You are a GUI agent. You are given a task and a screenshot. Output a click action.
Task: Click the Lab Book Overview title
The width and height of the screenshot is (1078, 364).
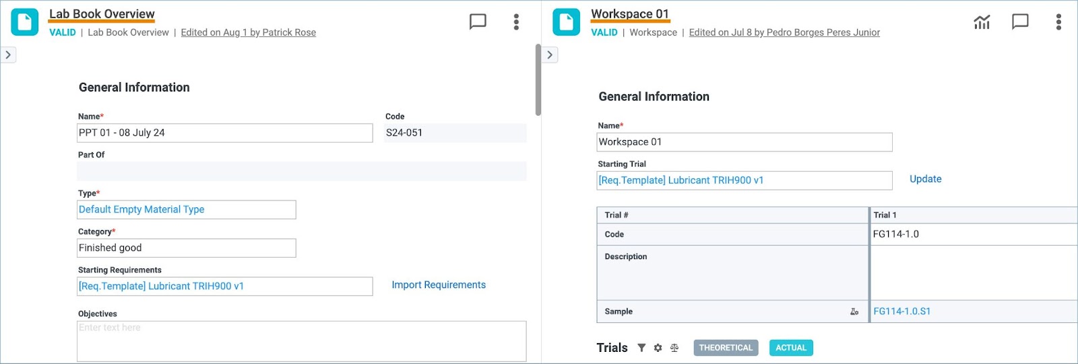[102, 13]
